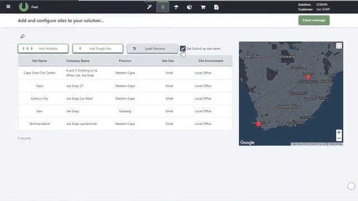Open the shopping cart step icon

(203, 7)
